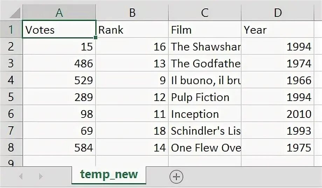Screen dimensions: 322x188
Task: Select column A header
Action: [59, 13]
